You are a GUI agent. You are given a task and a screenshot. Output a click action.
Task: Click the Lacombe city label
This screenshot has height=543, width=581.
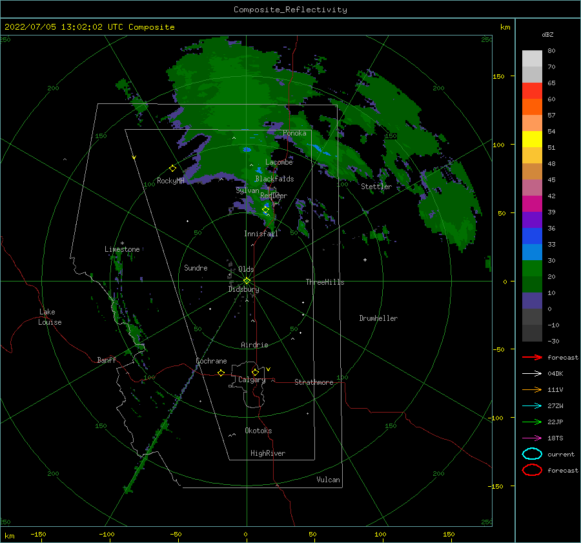(x=279, y=162)
